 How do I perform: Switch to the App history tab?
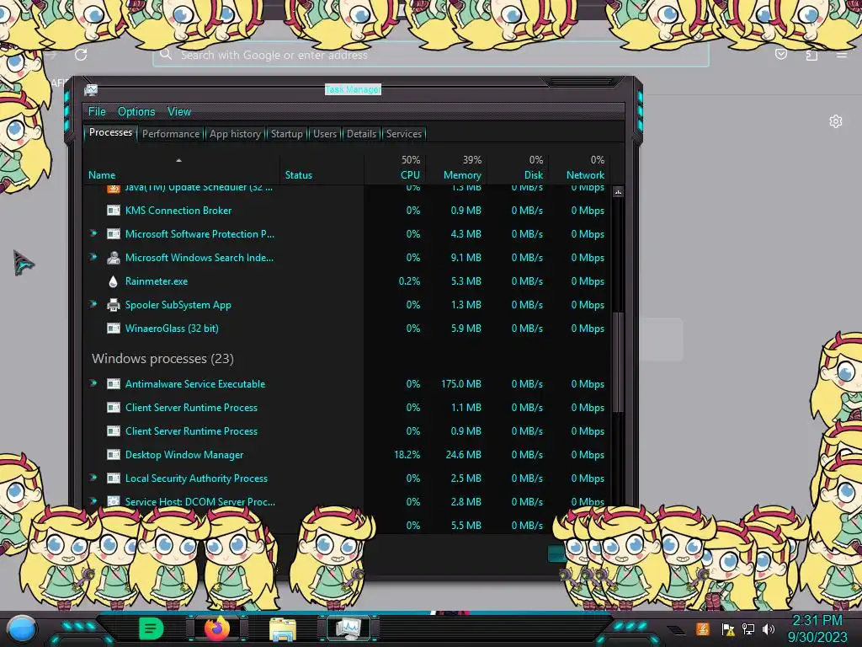(235, 134)
